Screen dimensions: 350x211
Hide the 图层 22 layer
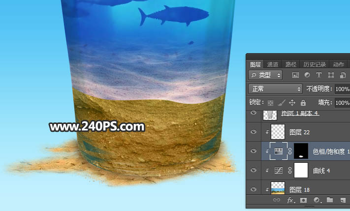pyautogui.click(x=254, y=132)
